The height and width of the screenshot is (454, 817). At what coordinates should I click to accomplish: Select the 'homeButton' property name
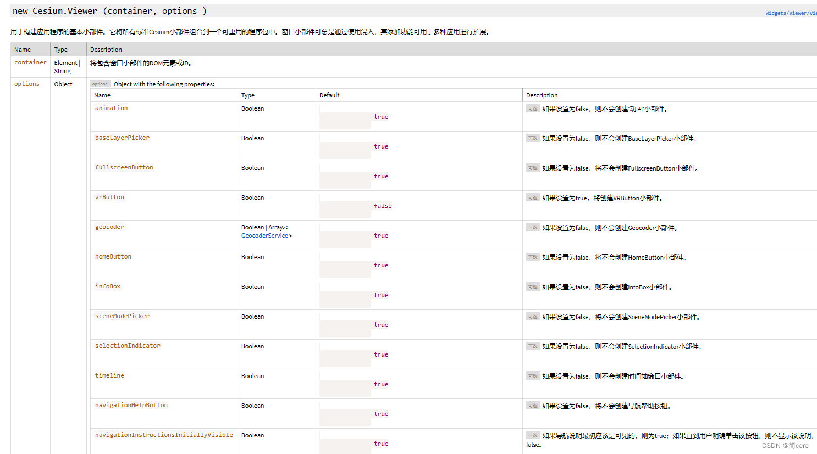tap(113, 256)
